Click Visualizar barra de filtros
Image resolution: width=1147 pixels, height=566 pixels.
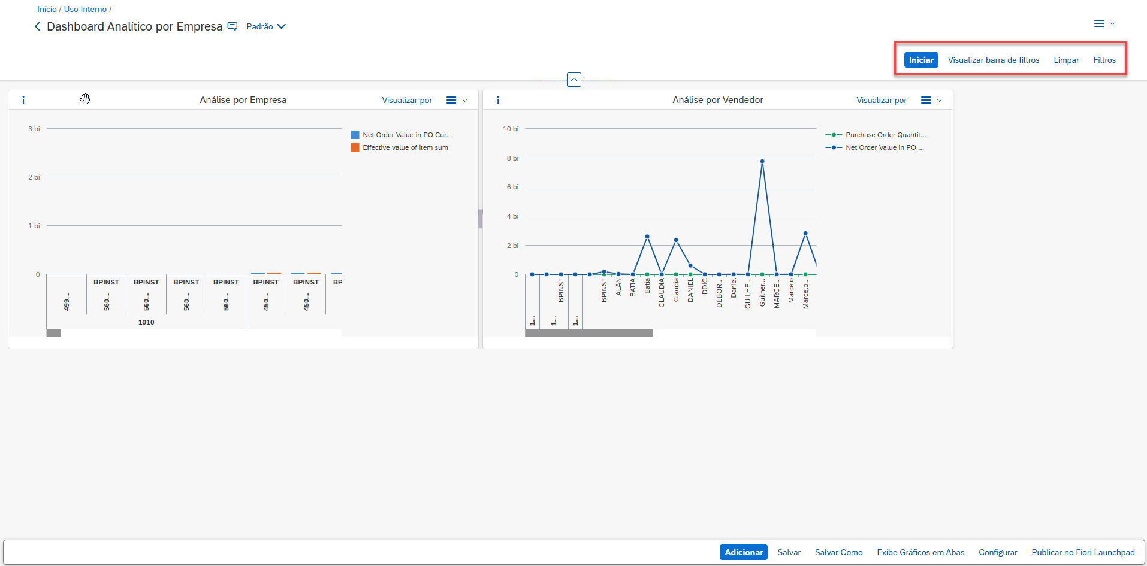(x=994, y=60)
